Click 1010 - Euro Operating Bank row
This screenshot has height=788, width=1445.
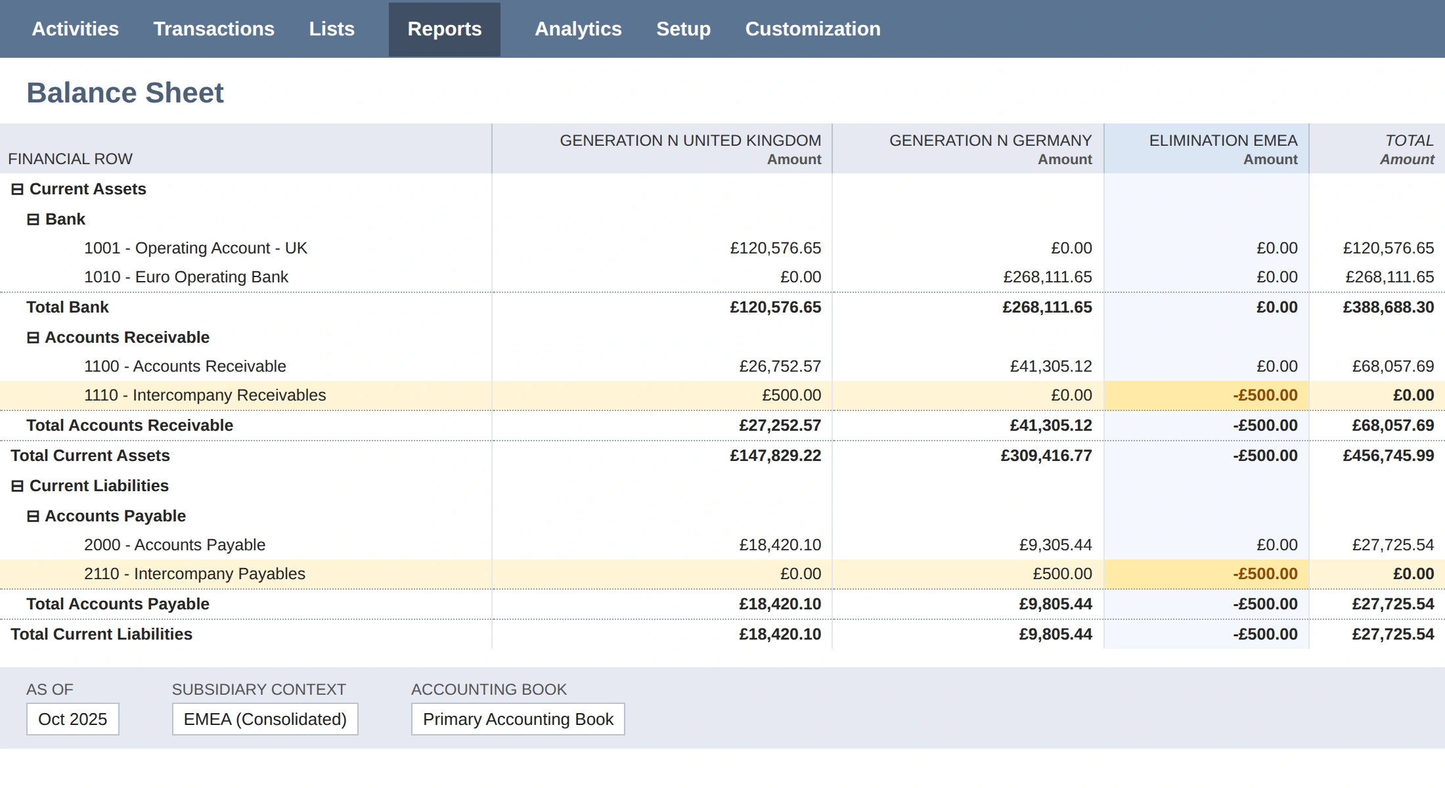click(x=722, y=277)
